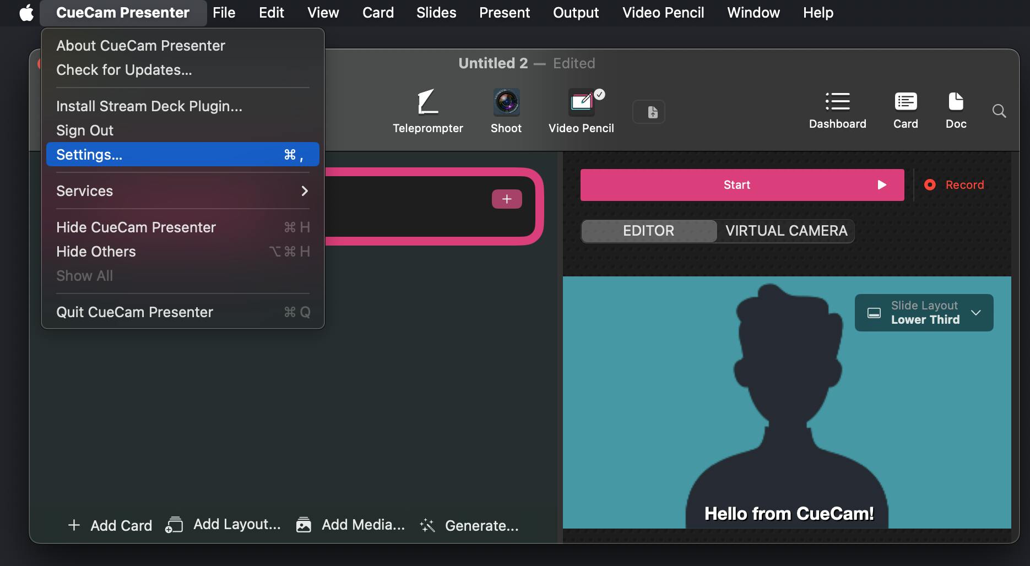This screenshot has height=566, width=1030.
Task: Choose Install Stream Deck Plugin...
Action: coord(183,106)
